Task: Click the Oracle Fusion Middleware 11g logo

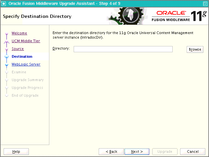Action: [179, 16]
